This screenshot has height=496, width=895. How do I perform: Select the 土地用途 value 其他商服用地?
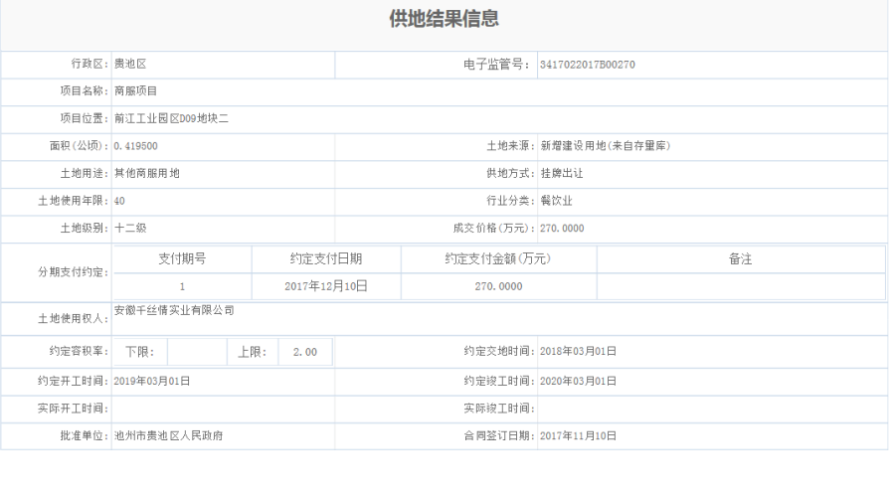[x=147, y=174]
